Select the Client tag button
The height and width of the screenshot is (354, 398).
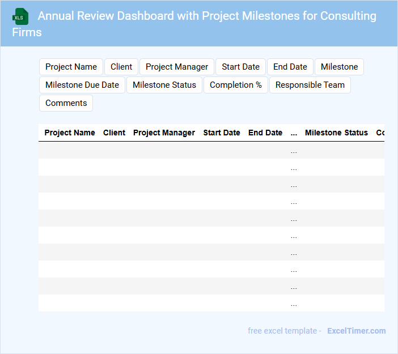pyautogui.click(x=121, y=67)
